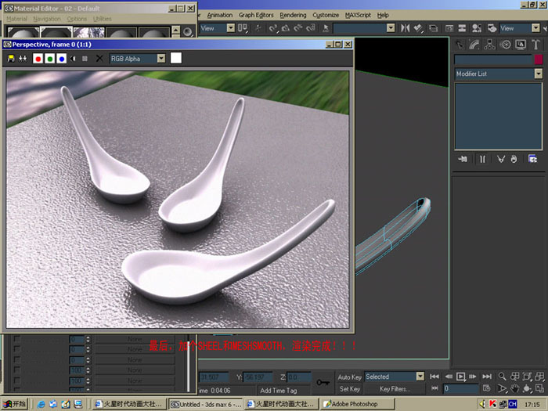Screen dimensions: 548x411
Task: Open the Key Filters dialog
Action: tap(395, 389)
